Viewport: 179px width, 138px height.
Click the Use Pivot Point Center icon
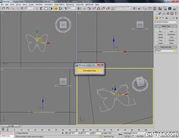pyautogui.click(x=79, y=8)
